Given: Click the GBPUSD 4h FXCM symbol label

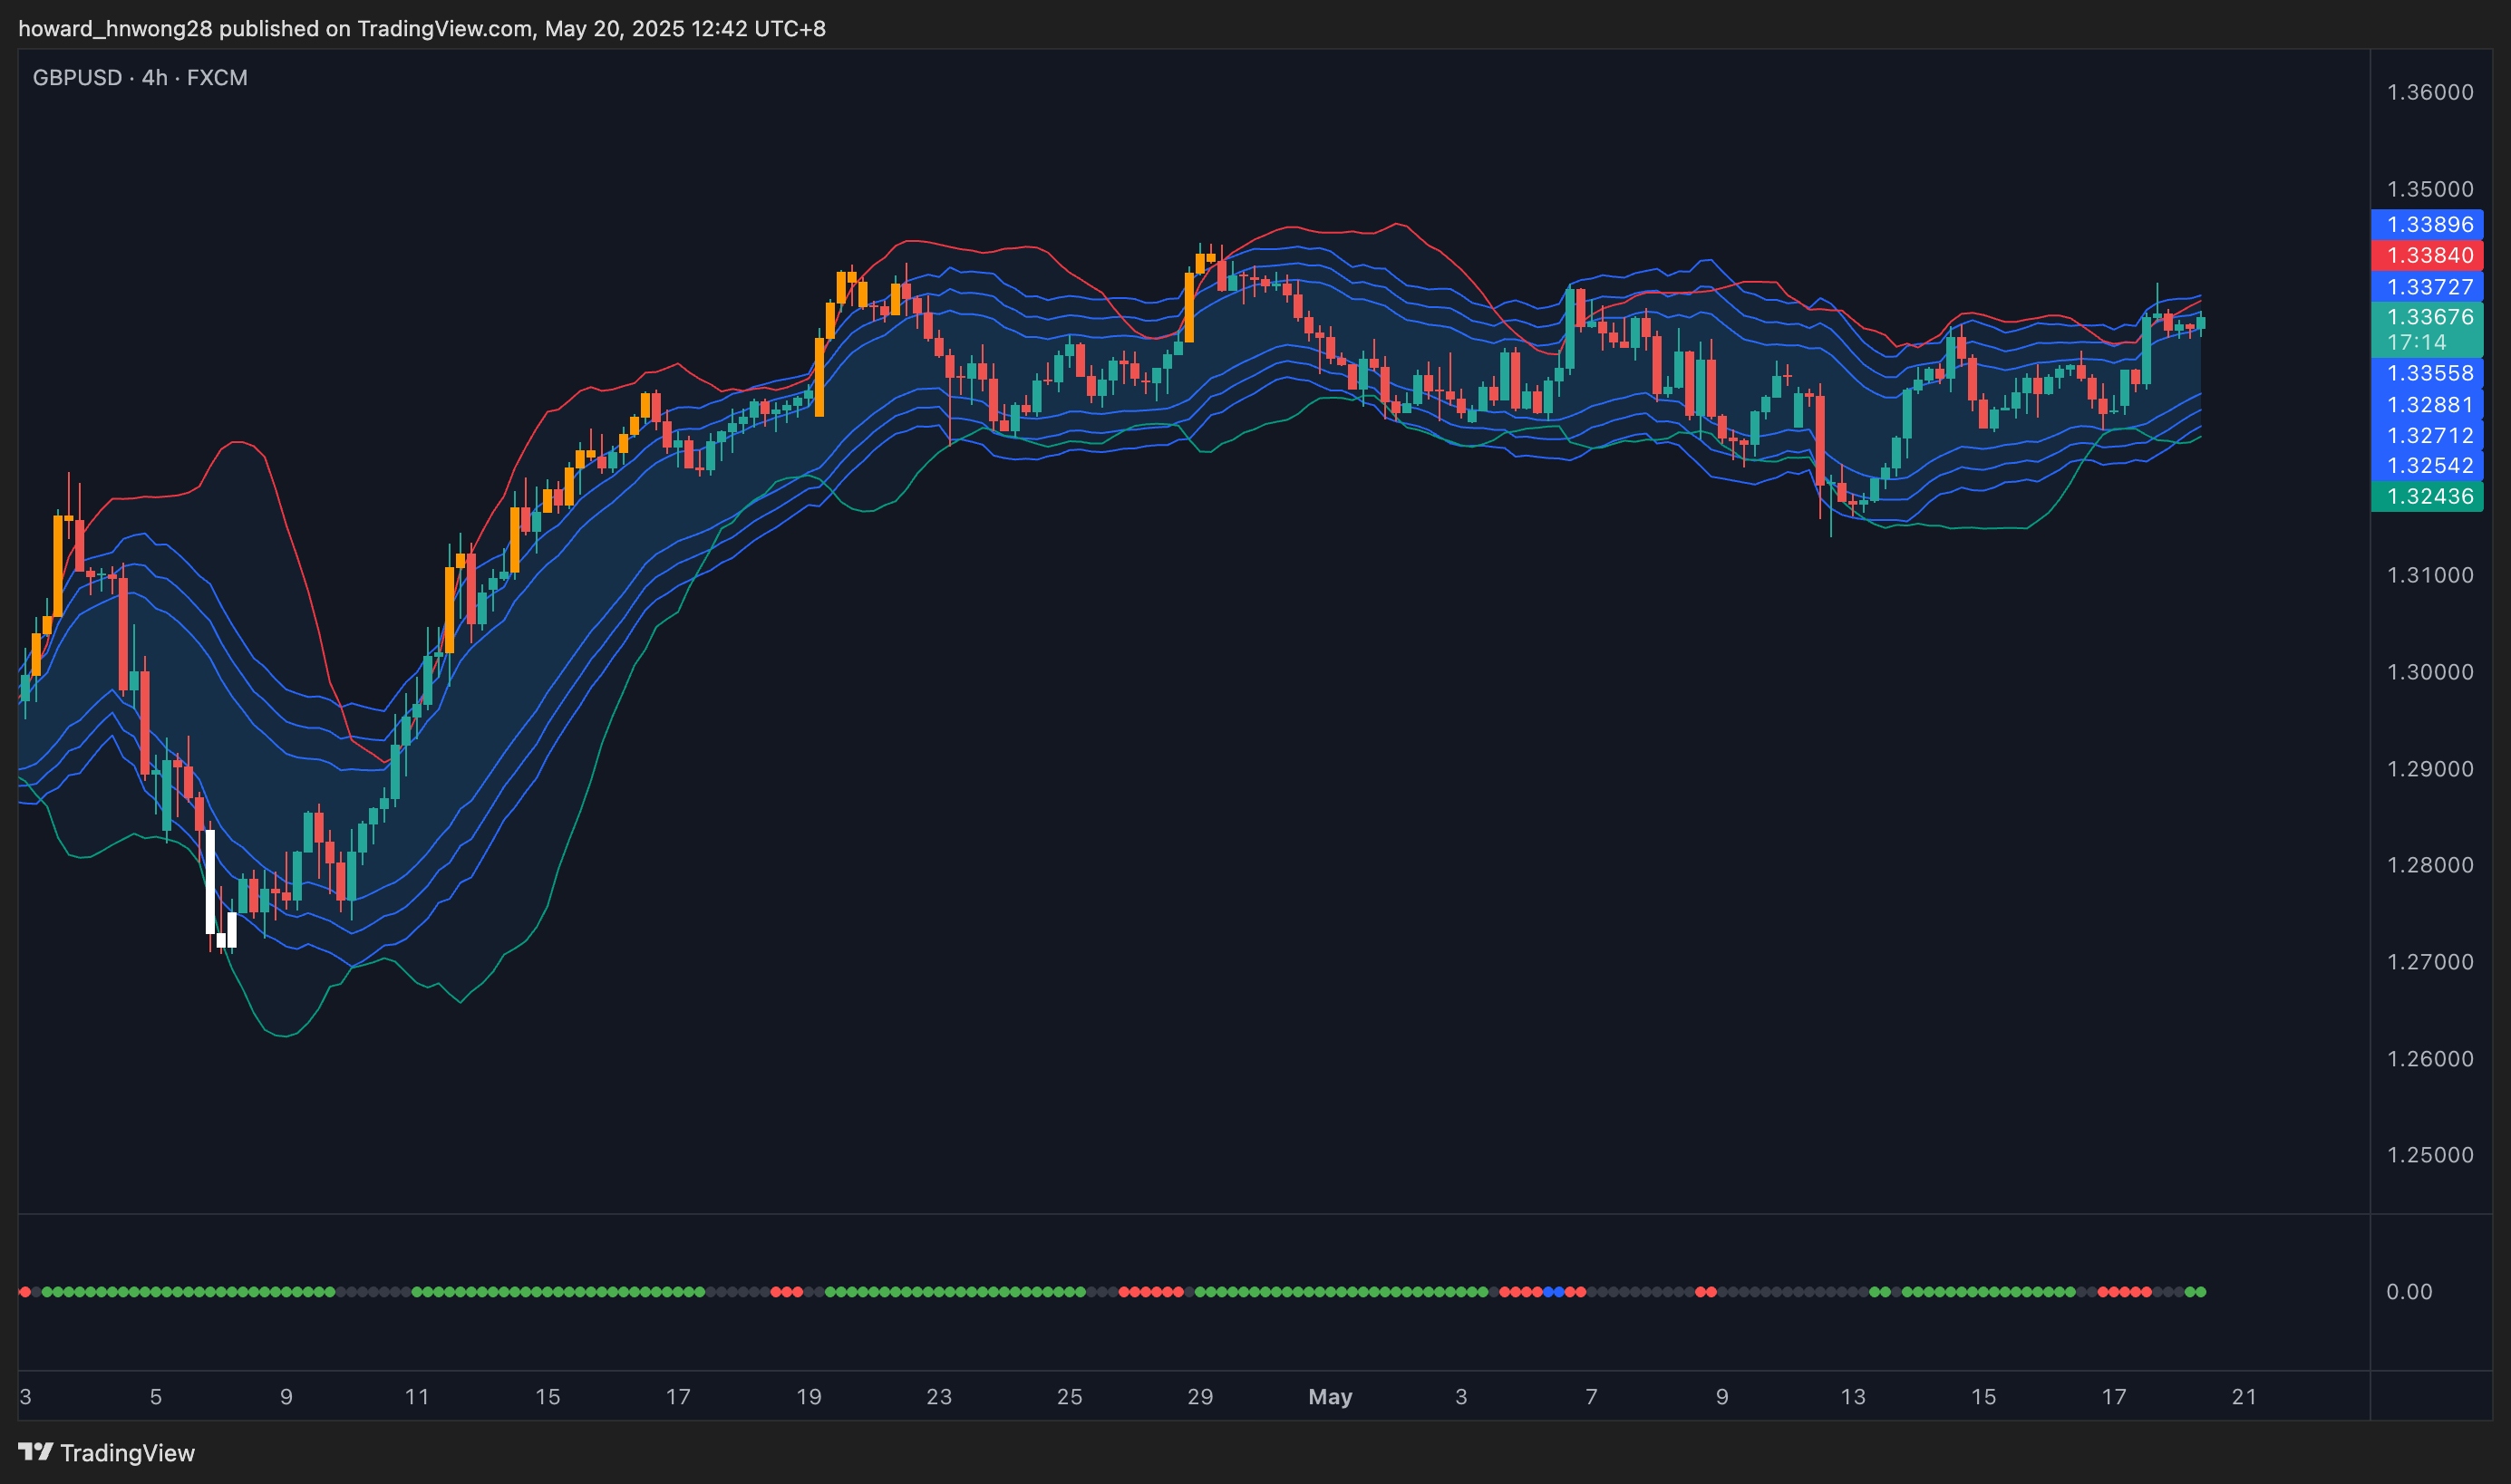Looking at the screenshot, I should pos(141,78).
